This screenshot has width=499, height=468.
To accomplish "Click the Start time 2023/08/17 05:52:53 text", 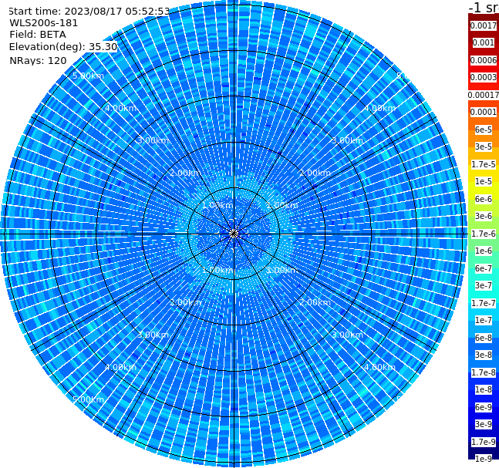I will click(x=89, y=12).
